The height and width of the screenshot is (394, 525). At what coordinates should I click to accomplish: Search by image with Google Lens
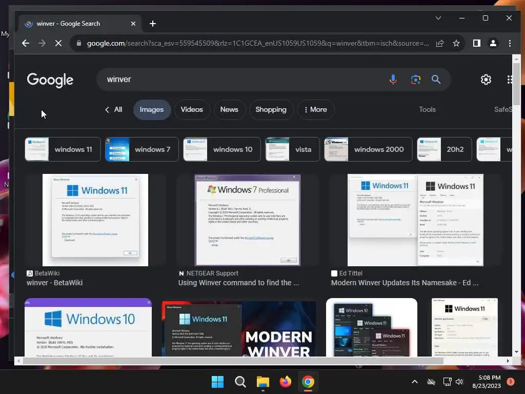(415, 80)
